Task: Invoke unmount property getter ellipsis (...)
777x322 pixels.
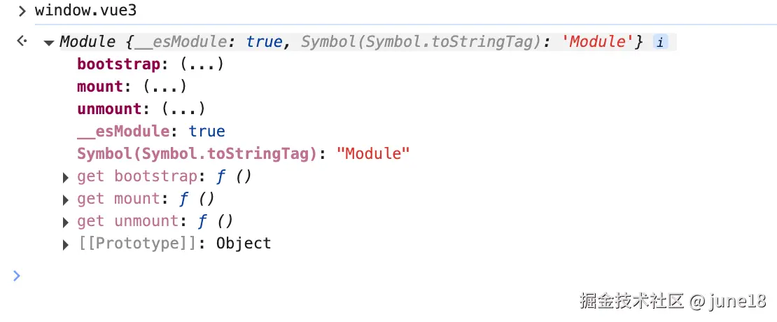Action: pos(183,109)
